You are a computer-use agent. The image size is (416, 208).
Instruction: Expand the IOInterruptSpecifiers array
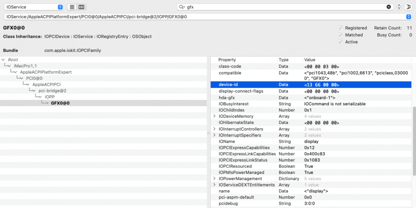pyautogui.click(x=215, y=135)
